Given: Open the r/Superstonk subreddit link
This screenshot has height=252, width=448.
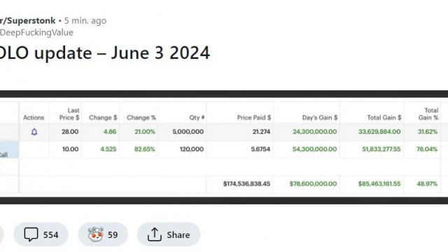Looking at the screenshot, I should tap(28, 20).
